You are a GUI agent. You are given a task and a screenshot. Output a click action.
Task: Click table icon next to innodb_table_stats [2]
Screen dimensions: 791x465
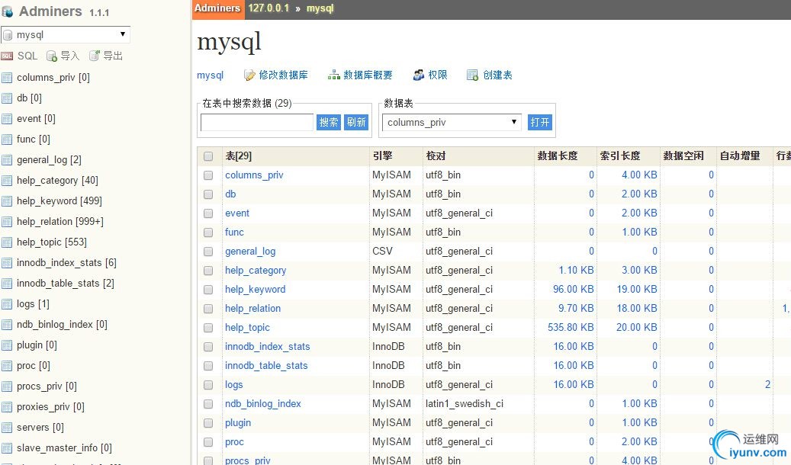point(7,284)
